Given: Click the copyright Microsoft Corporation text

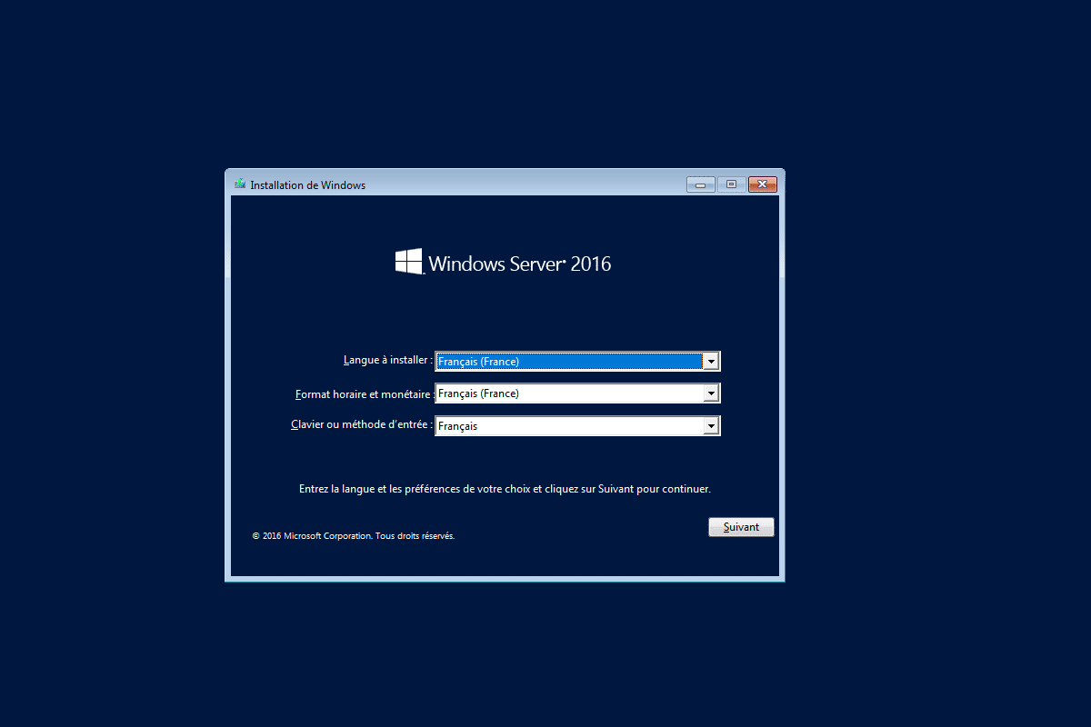Looking at the screenshot, I should [x=353, y=535].
